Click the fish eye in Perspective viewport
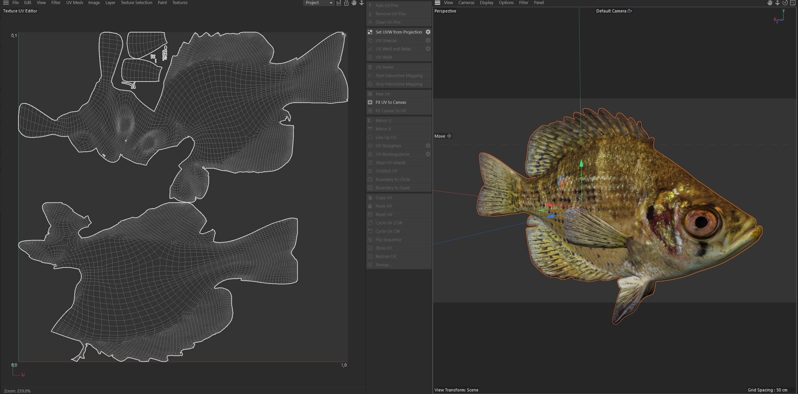The image size is (798, 394). tap(701, 222)
